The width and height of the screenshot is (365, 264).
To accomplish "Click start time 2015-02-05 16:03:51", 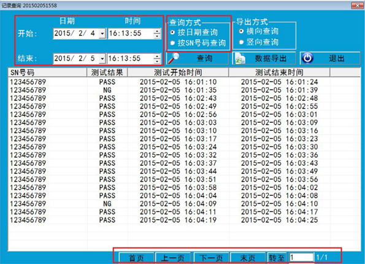I will 178,179.
